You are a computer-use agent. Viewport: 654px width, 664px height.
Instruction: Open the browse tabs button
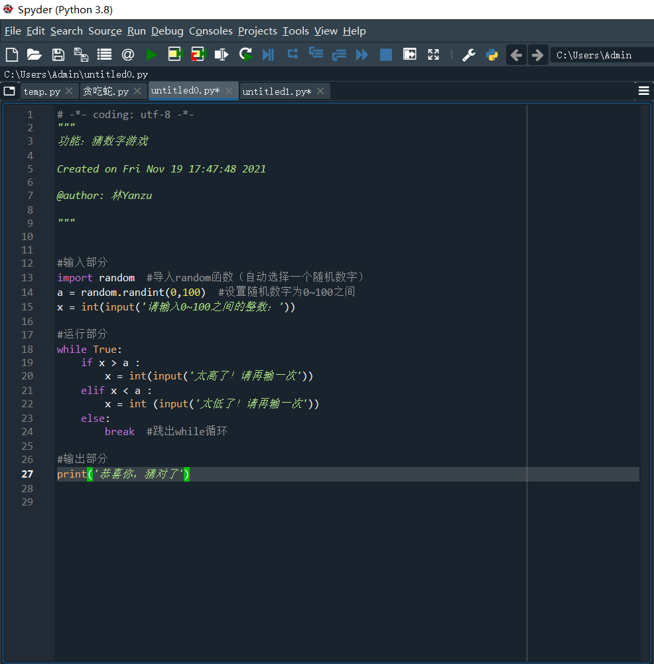point(9,91)
